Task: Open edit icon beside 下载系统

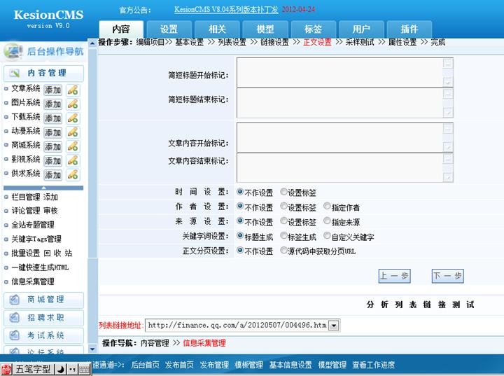Action: point(73,118)
